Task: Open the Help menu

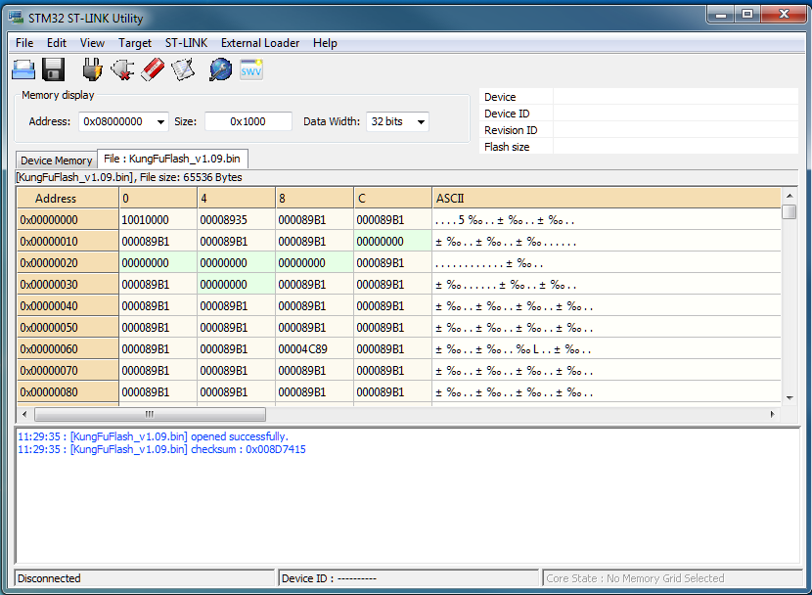Action: pyautogui.click(x=325, y=43)
